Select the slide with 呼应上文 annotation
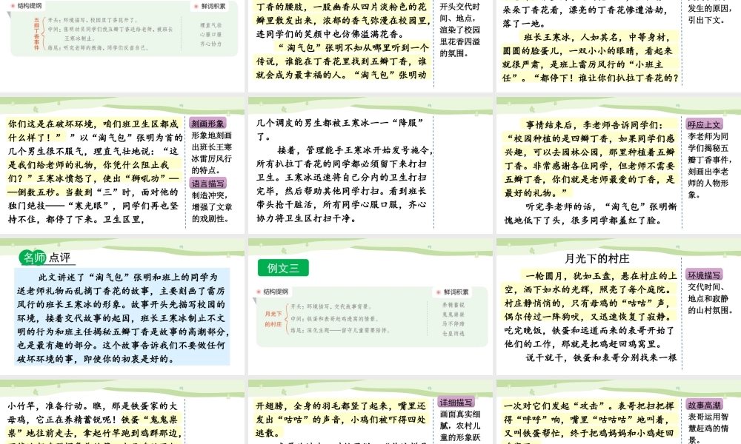Screen dimensions: 741x444 pos(619,166)
